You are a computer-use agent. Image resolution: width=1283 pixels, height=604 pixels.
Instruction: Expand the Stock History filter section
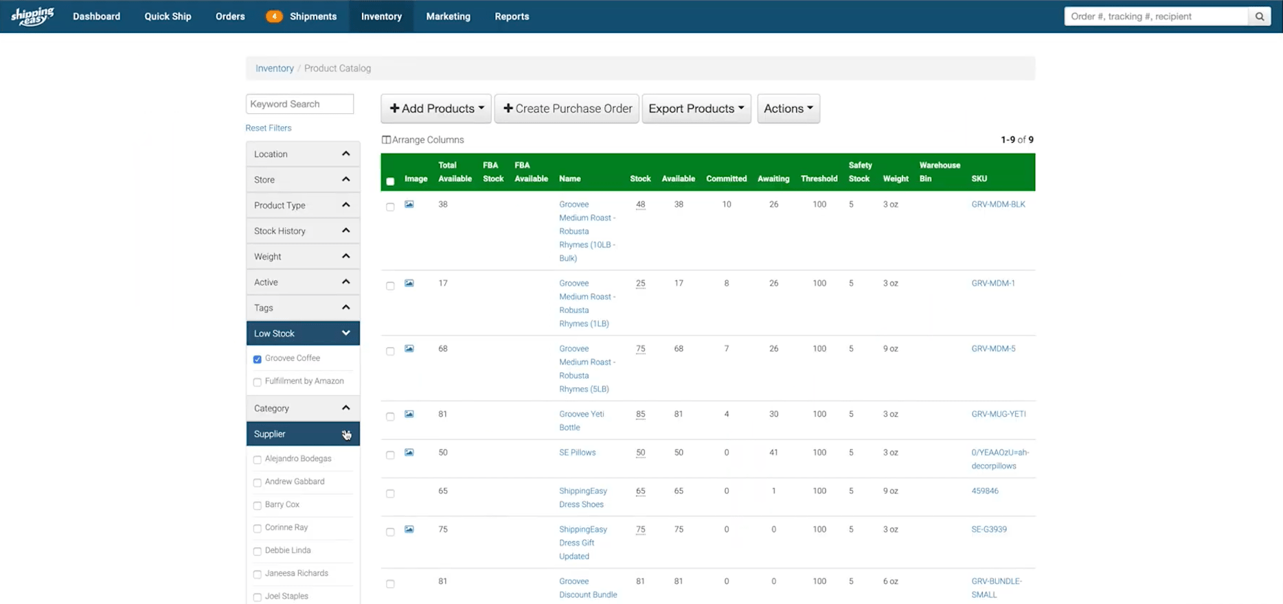click(302, 231)
